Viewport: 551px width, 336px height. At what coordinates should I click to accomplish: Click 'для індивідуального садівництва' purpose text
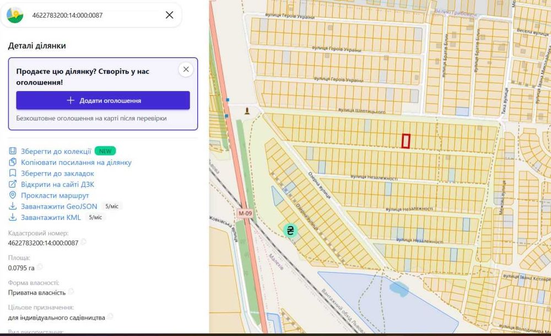tap(57, 318)
